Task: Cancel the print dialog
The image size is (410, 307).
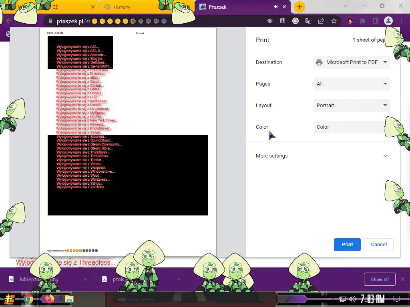Action: 379,245
